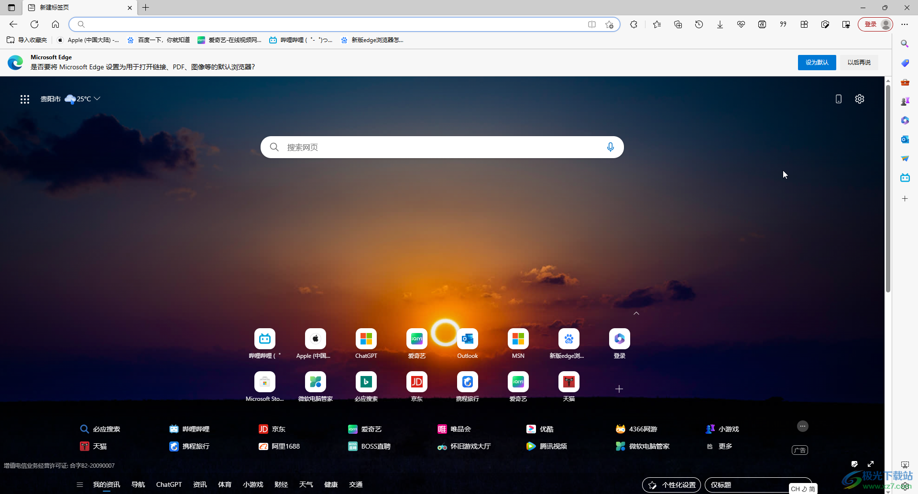Open the Extensions puzzle-piece icon

[634, 24]
